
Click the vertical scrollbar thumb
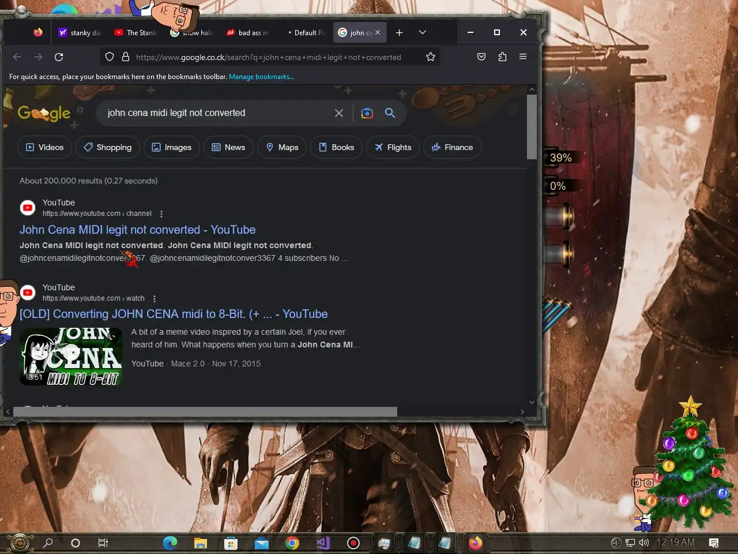coord(532,127)
